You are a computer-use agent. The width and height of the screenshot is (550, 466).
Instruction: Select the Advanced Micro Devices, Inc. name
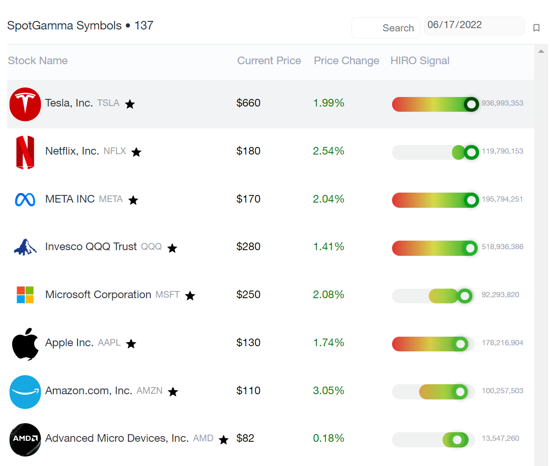tap(117, 438)
